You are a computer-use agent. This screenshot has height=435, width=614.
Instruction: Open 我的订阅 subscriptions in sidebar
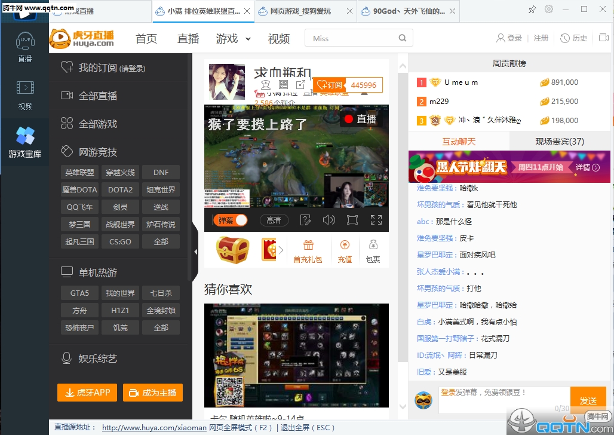click(103, 68)
